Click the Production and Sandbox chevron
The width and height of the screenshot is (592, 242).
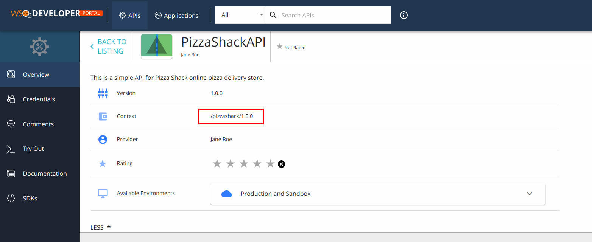pos(530,194)
